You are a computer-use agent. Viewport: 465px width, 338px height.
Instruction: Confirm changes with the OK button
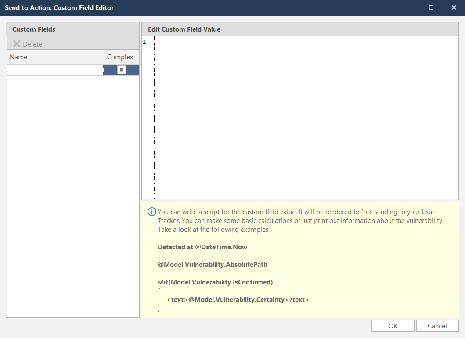392,326
